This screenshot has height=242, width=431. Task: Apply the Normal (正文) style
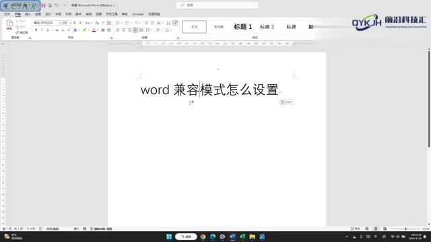[x=195, y=27]
